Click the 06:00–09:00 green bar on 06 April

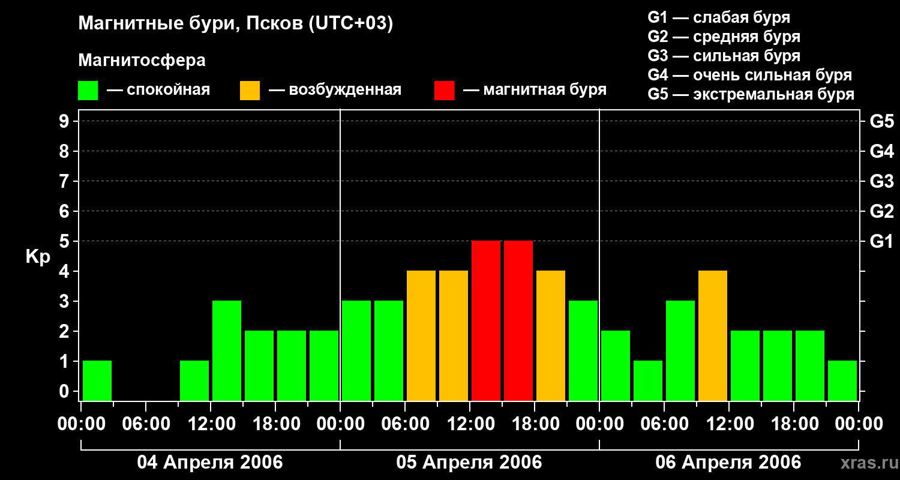coord(680,350)
